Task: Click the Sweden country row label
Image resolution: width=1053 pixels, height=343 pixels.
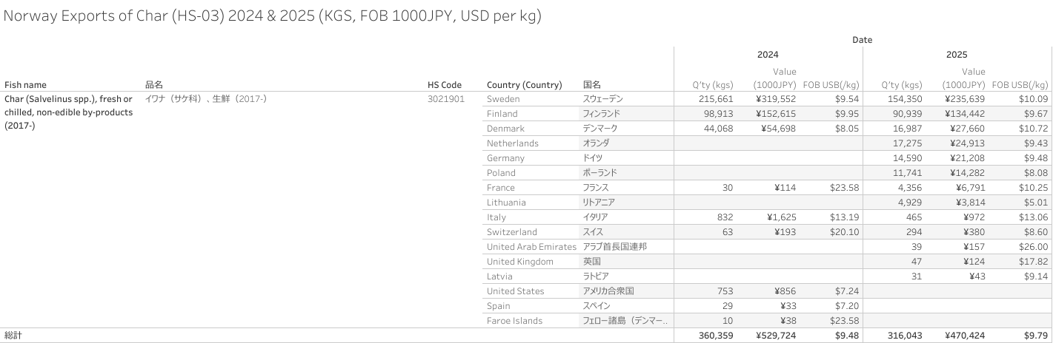Action: click(503, 99)
